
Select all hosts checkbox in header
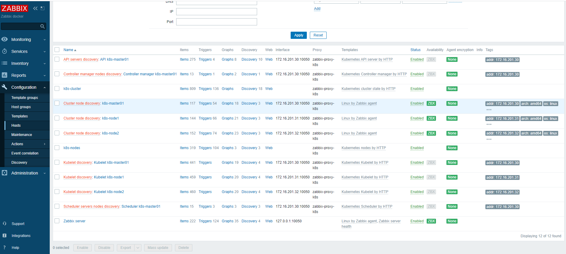point(57,50)
